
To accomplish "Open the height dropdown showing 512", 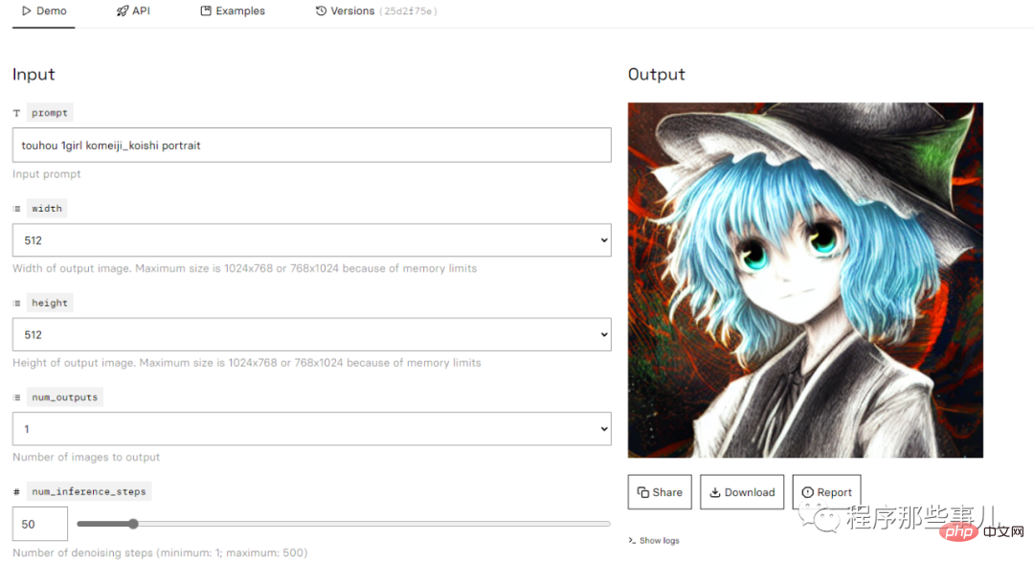I will pos(312,334).
